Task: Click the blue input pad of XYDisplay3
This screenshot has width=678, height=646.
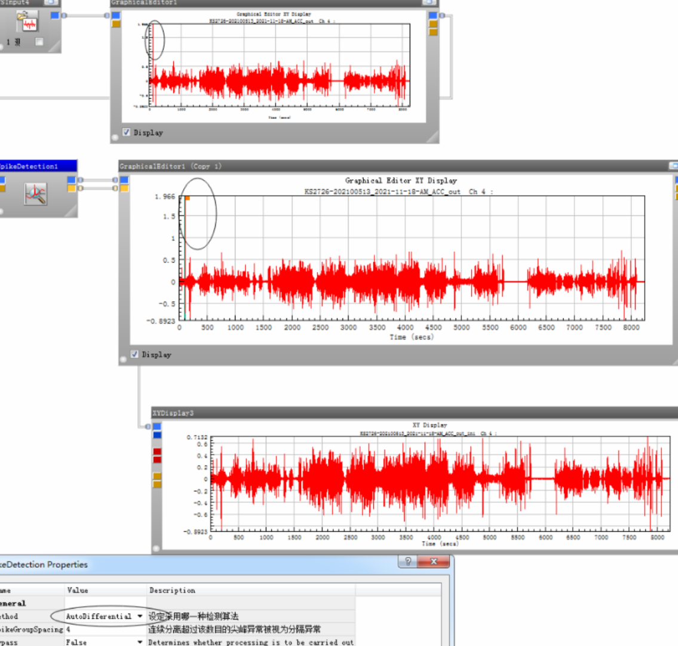Action: 157,426
